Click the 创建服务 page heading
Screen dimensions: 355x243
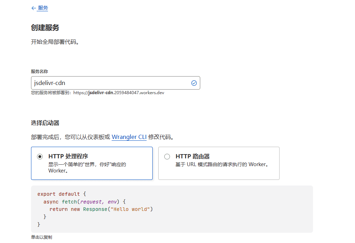coord(45,28)
